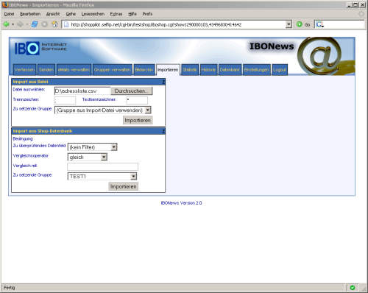
Task: Click the page icon in address bar
Action: pos(66,24)
